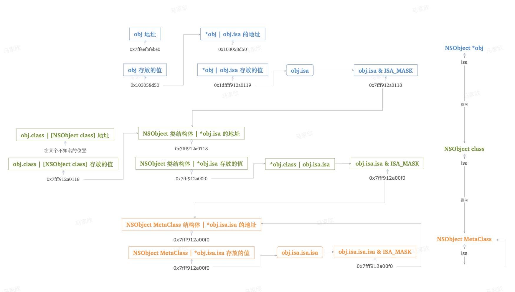Click the "*obj | obj.isa 的地址" node
The width and height of the screenshot is (515, 292).
click(232, 34)
